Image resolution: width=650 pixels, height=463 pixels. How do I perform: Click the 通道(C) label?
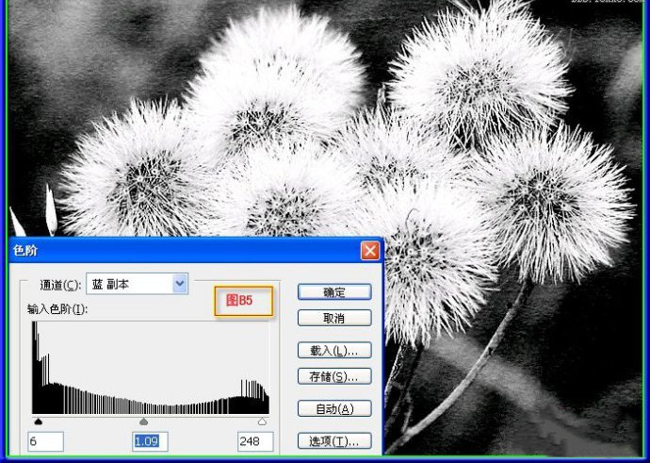(x=61, y=285)
